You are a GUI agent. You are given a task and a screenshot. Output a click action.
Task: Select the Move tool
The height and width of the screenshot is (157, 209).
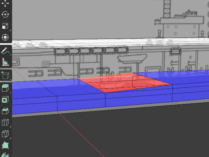(x=5, y=3)
